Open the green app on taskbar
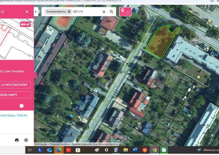 tap(164, 150)
